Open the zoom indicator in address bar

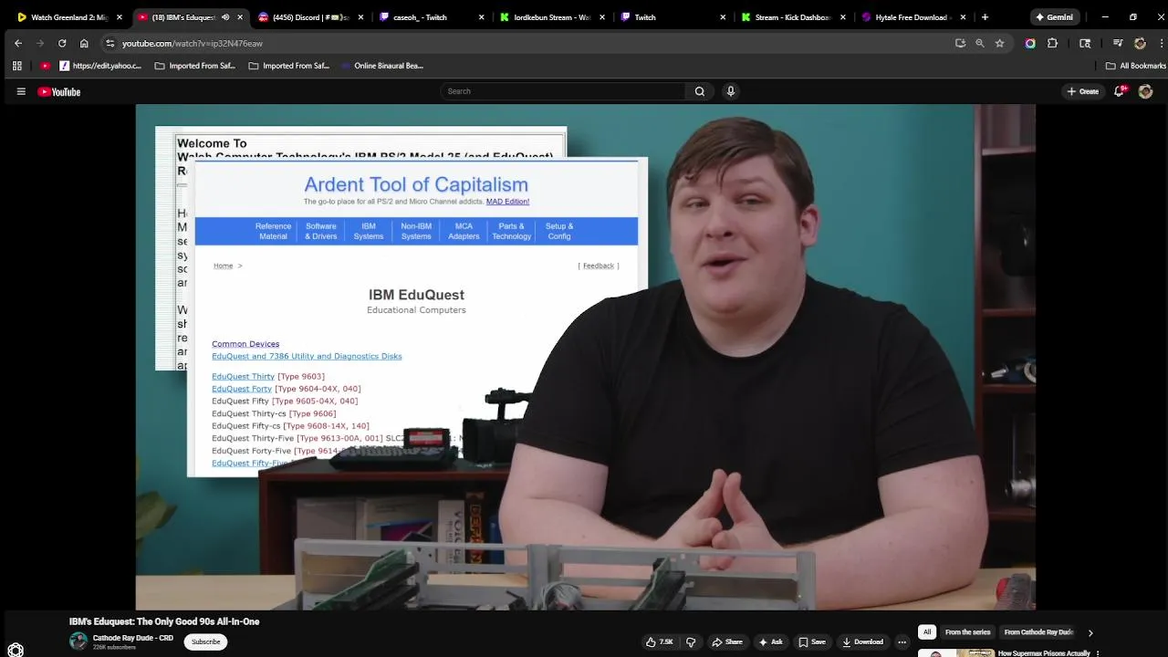tap(980, 43)
